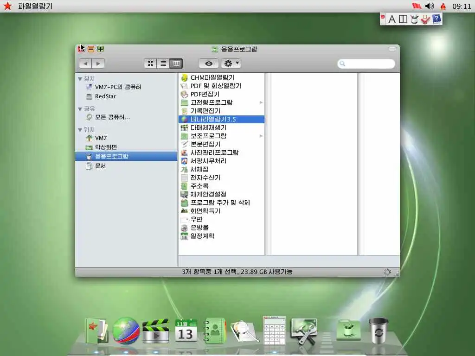The height and width of the screenshot is (356, 475).
Task: Toggle toolbar with pill button in title bar
Action: [x=392, y=49]
